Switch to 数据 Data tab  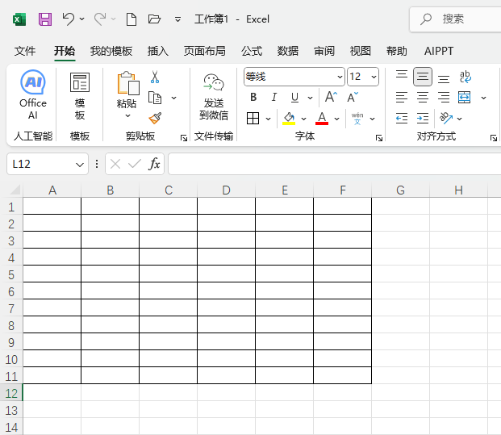pos(287,51)
